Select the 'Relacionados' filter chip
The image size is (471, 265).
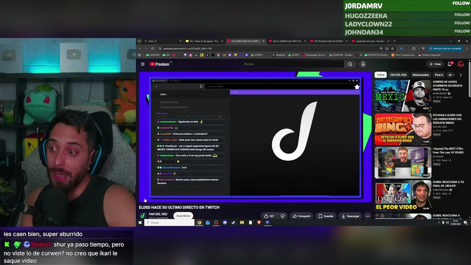tap(421, 75)
